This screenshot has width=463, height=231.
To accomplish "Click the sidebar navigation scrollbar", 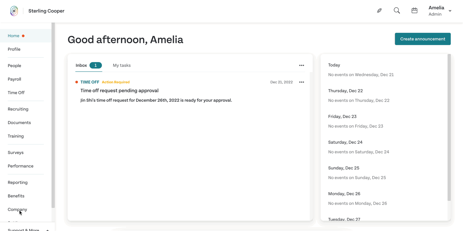I will [53, 115].
